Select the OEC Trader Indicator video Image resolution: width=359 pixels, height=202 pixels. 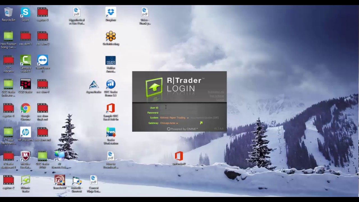coord(8,88)
